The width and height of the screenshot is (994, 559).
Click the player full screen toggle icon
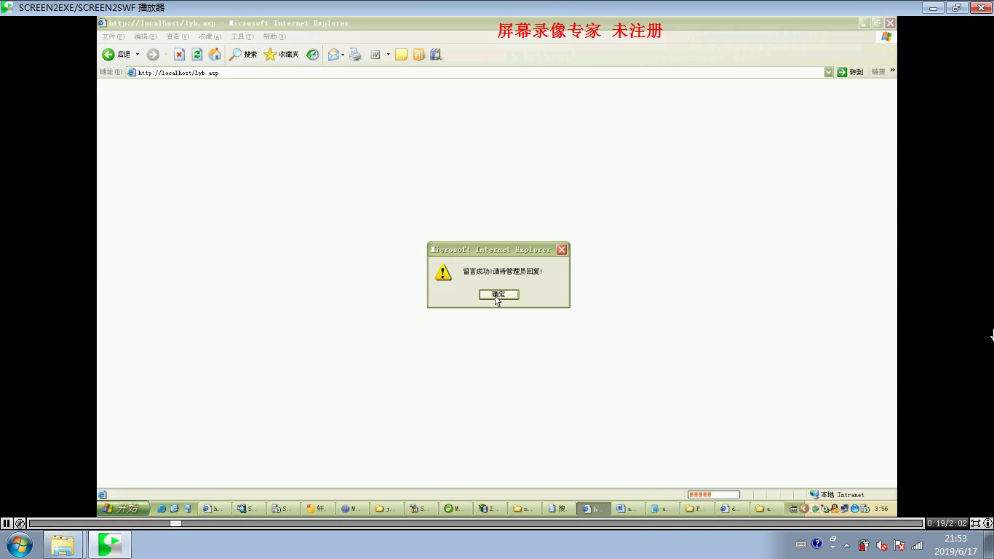pos(976,523)
